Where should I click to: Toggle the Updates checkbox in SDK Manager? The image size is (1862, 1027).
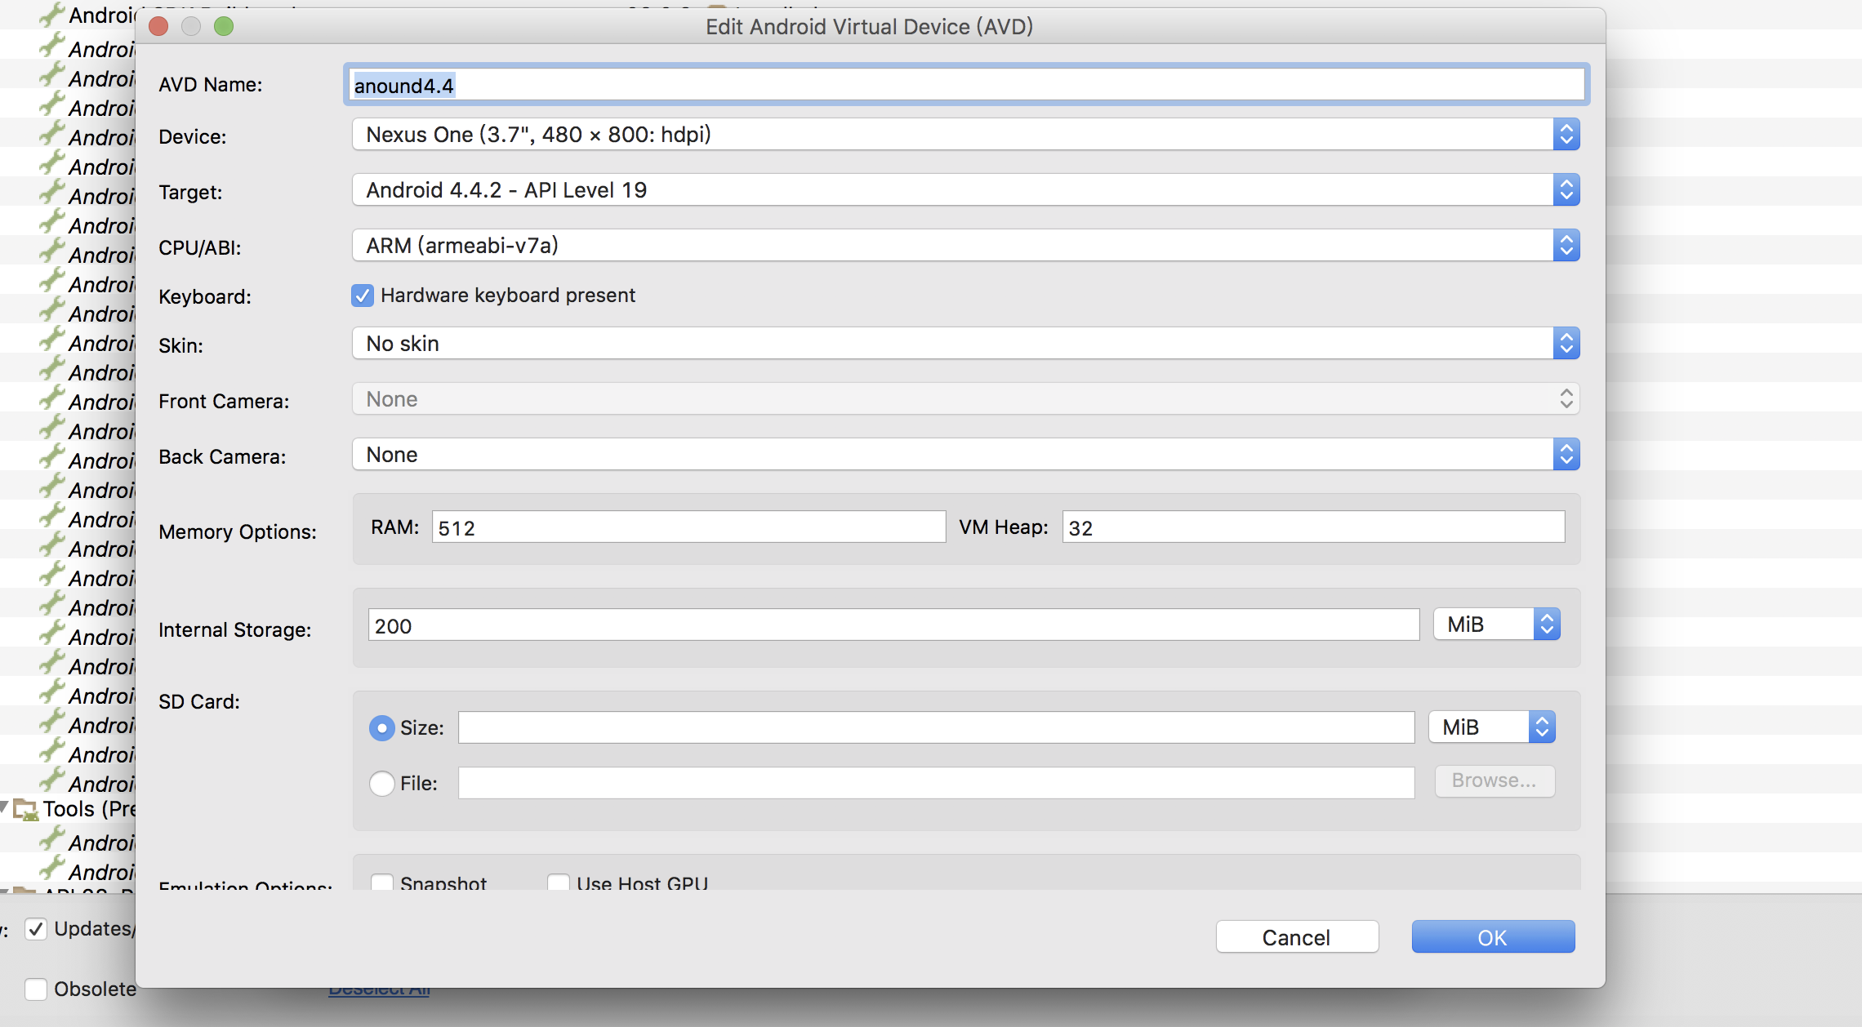(x=36, y=929)
